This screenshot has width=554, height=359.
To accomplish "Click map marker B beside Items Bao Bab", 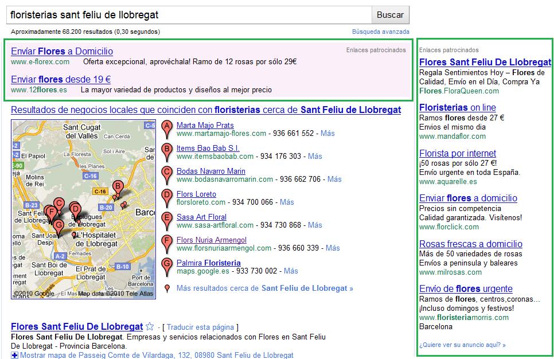I will (167, 153).
